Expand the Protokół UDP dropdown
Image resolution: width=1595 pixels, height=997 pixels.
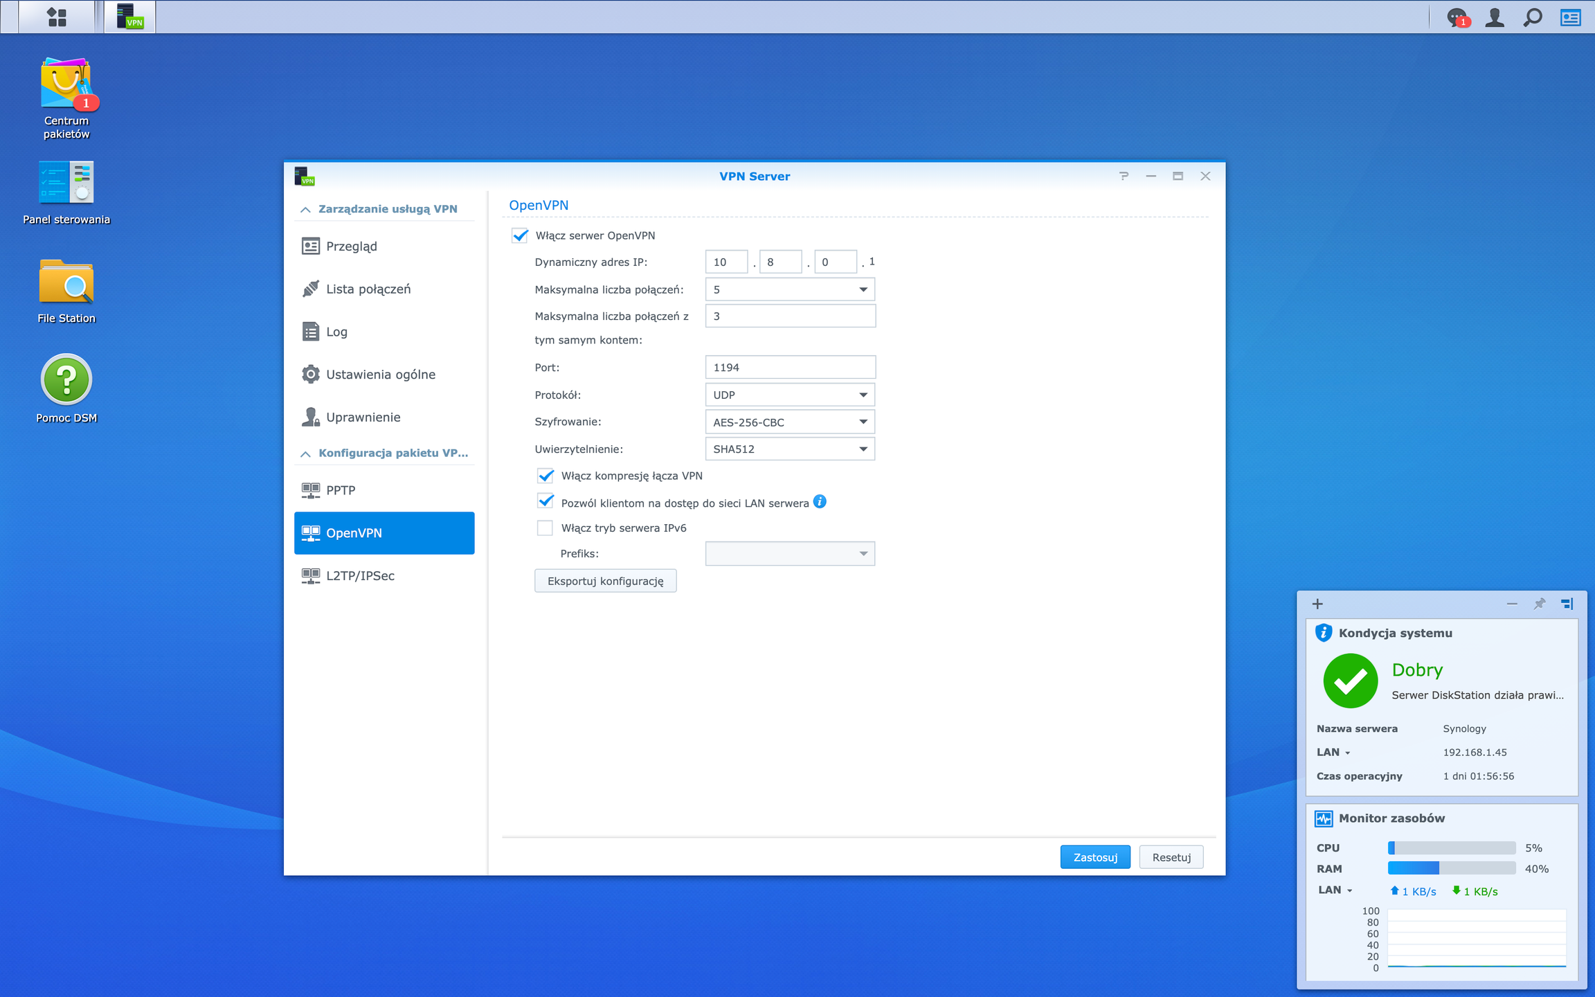790,395
